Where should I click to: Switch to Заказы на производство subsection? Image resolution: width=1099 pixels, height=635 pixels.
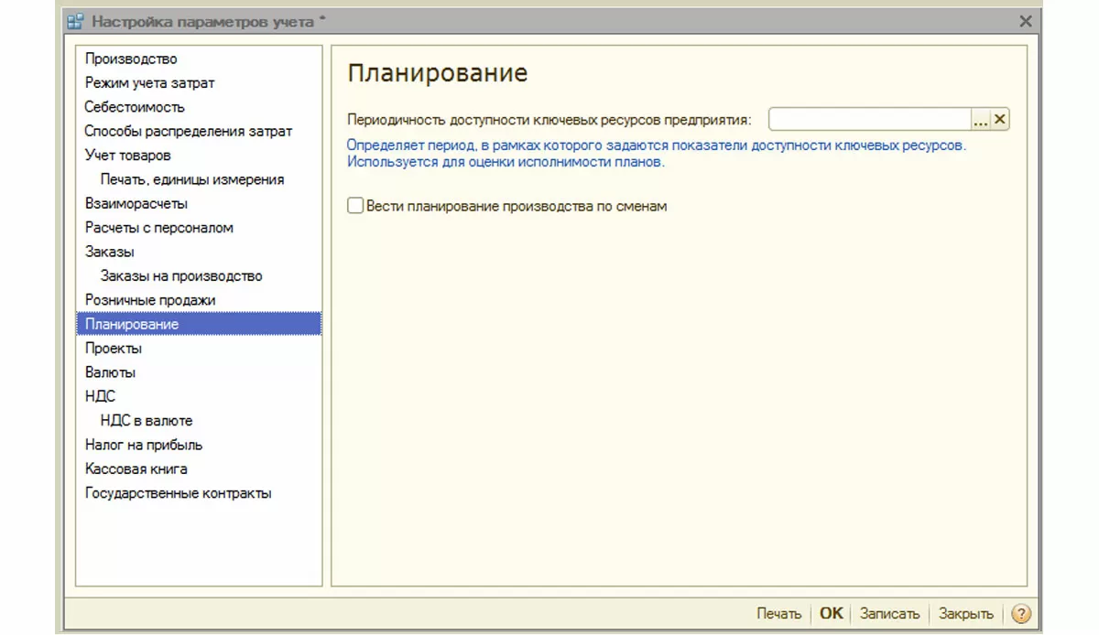point(181,276)
